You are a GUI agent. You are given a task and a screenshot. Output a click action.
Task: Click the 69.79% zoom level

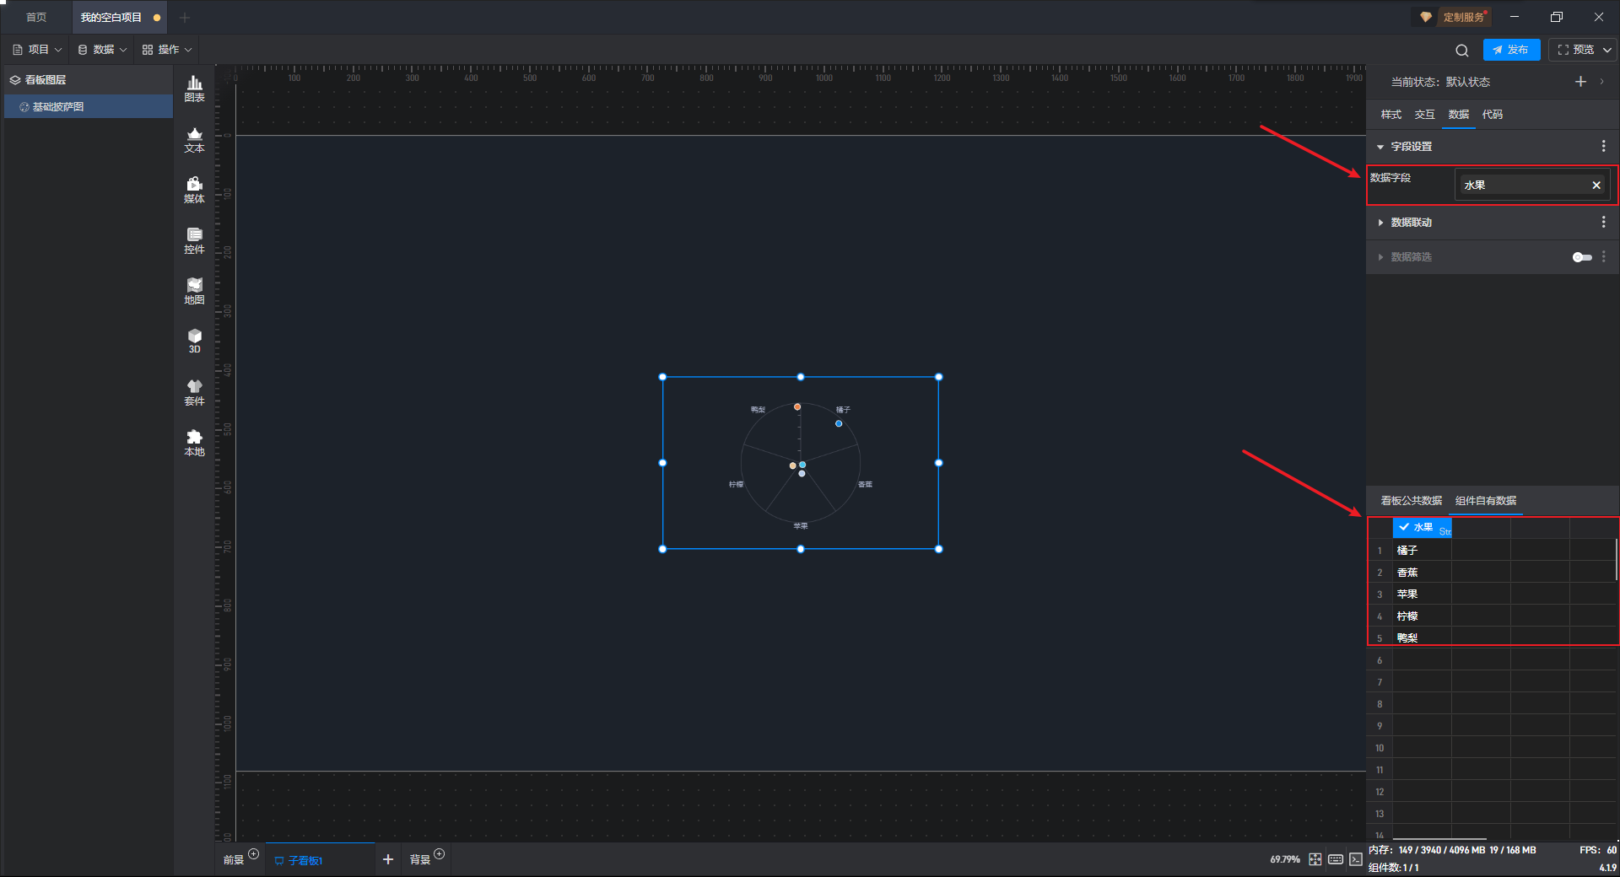(x=1285, y=859)
